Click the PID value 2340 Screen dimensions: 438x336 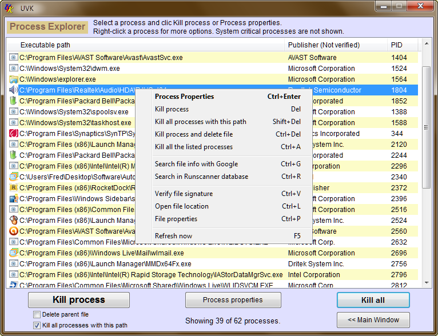(399, 177)
